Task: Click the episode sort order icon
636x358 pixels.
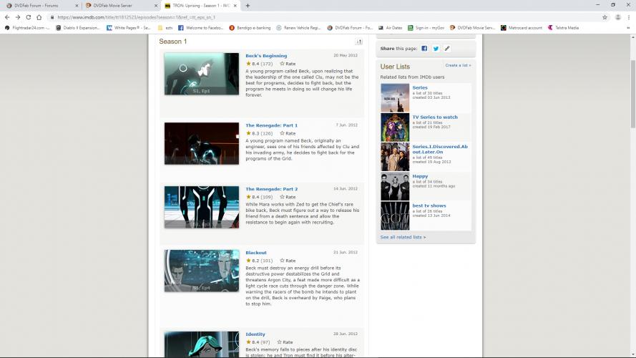Action: (x=358, y=42)
